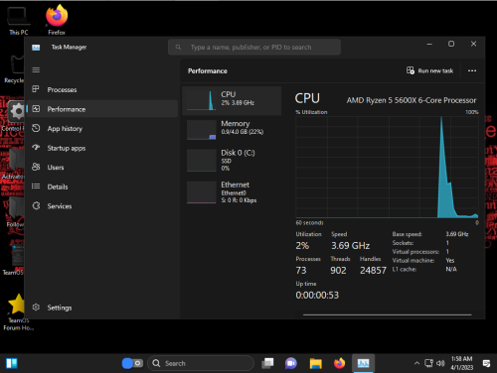497x373 pixels.
Task: Open the Windows Start button
Action: pyautogui.click(x=12, y=363)
